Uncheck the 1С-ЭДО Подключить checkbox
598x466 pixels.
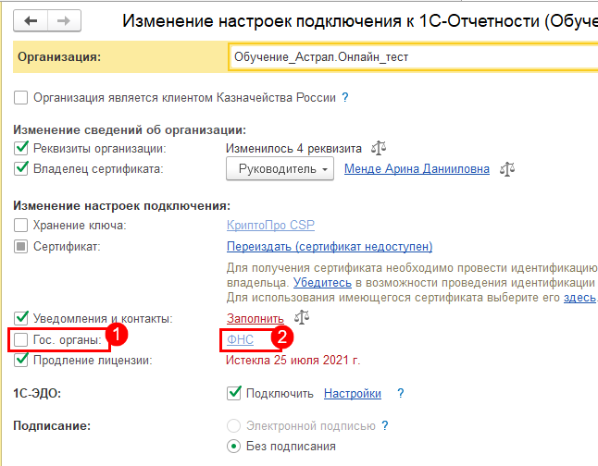pyautogui.click(x=234, y=393)
